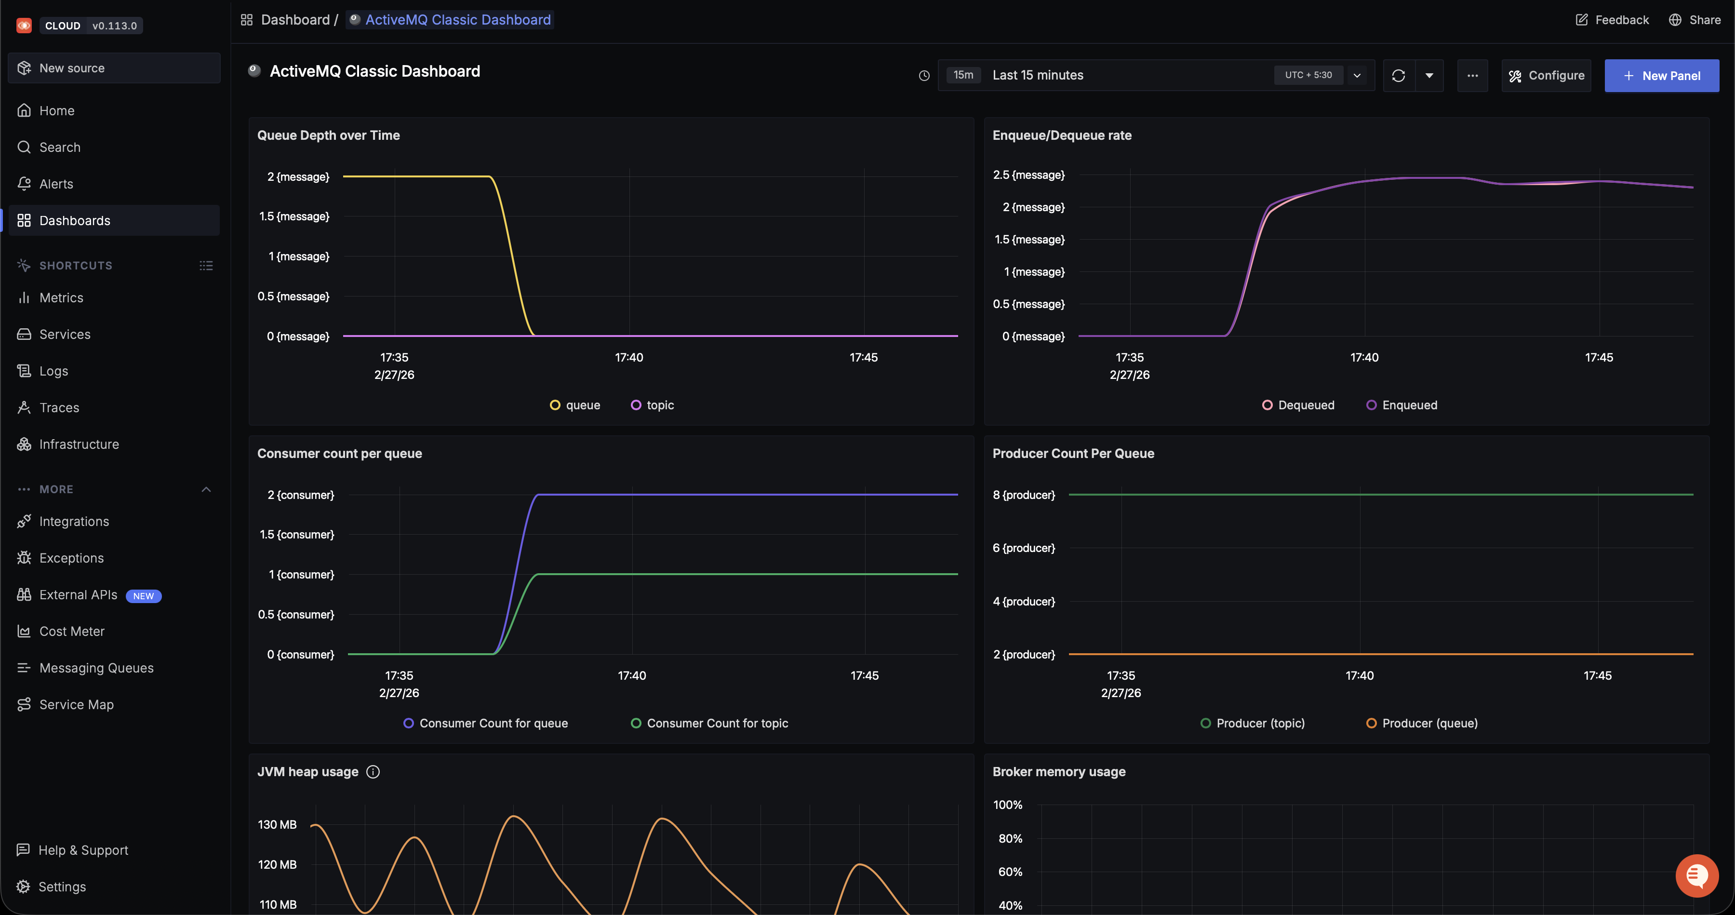Open the three-dots dashboard options menu
Image resolution: width=1735 pixels, height=915 pixels.
1472,76
